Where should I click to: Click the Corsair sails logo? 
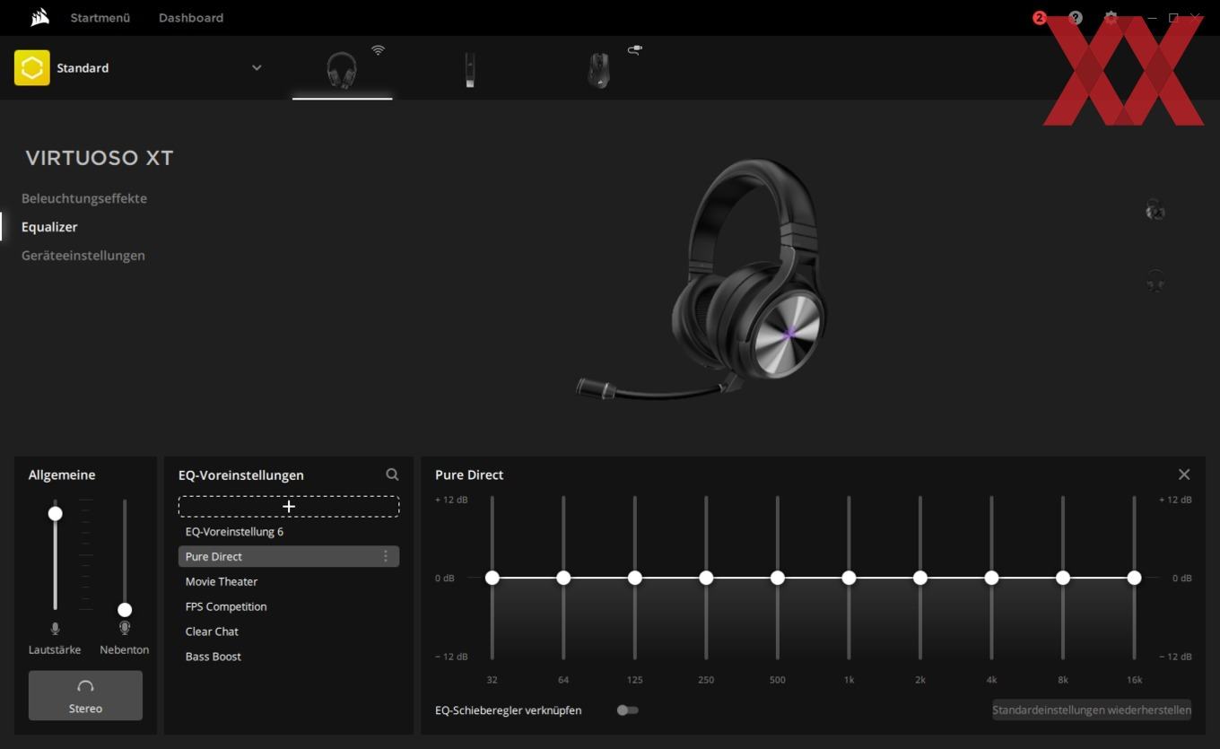pyautogui.click(x=39, y=17)
